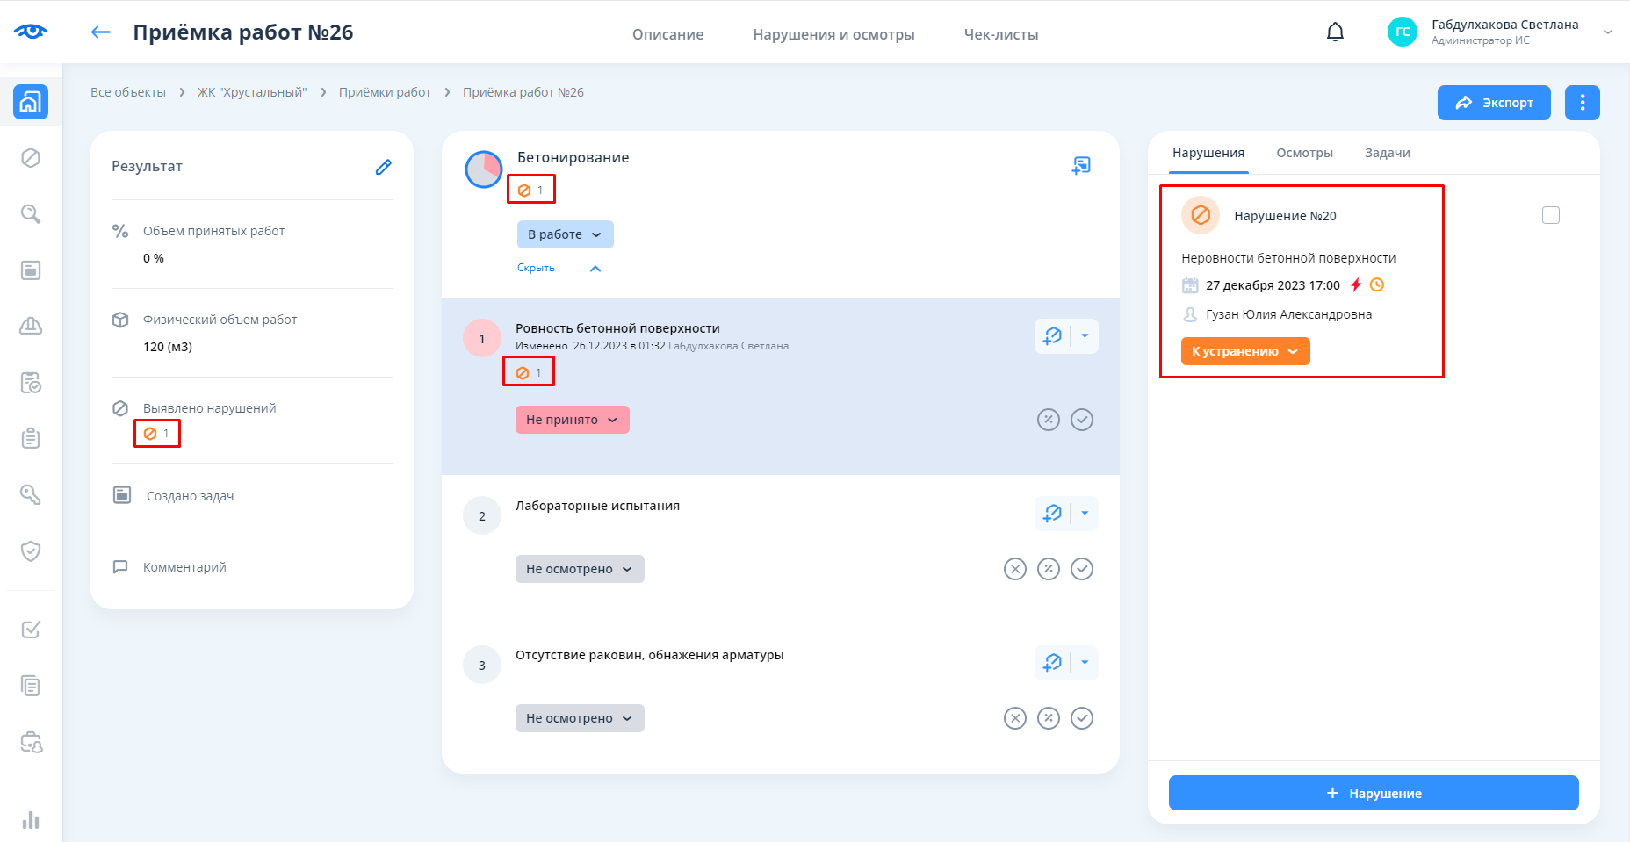Click the add-comment icon in Бетонирование header
This screenshot has height=842, width=1630.
click(1081, 165)
